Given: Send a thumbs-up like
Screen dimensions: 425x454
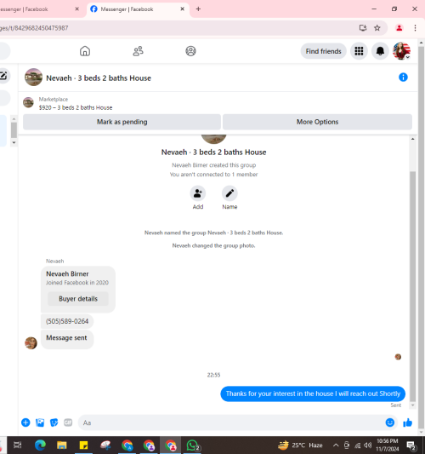Looking at the screenshot, I should click(407, 423).
